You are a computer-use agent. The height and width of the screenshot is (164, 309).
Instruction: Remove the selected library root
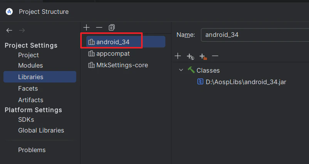pyautogui.click(x=215, y=56)
